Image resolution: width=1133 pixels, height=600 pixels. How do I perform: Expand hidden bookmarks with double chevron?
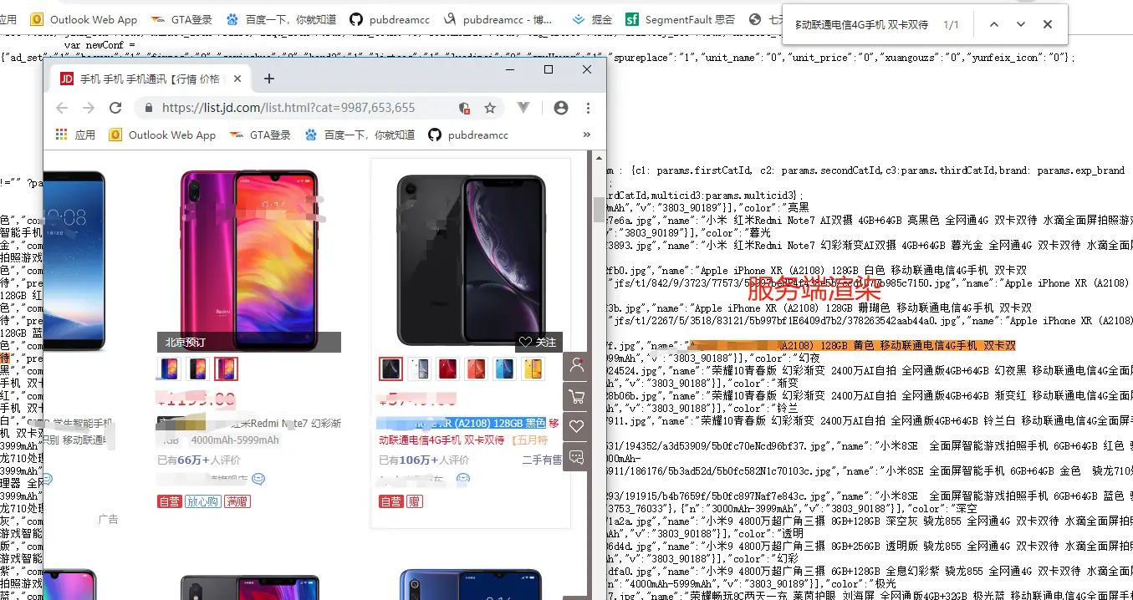[586, 135]
